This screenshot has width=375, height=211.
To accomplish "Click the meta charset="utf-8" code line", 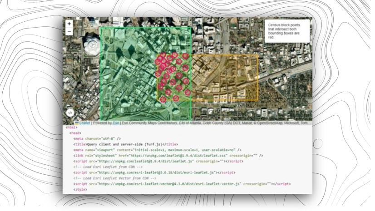I will (97, 138).
